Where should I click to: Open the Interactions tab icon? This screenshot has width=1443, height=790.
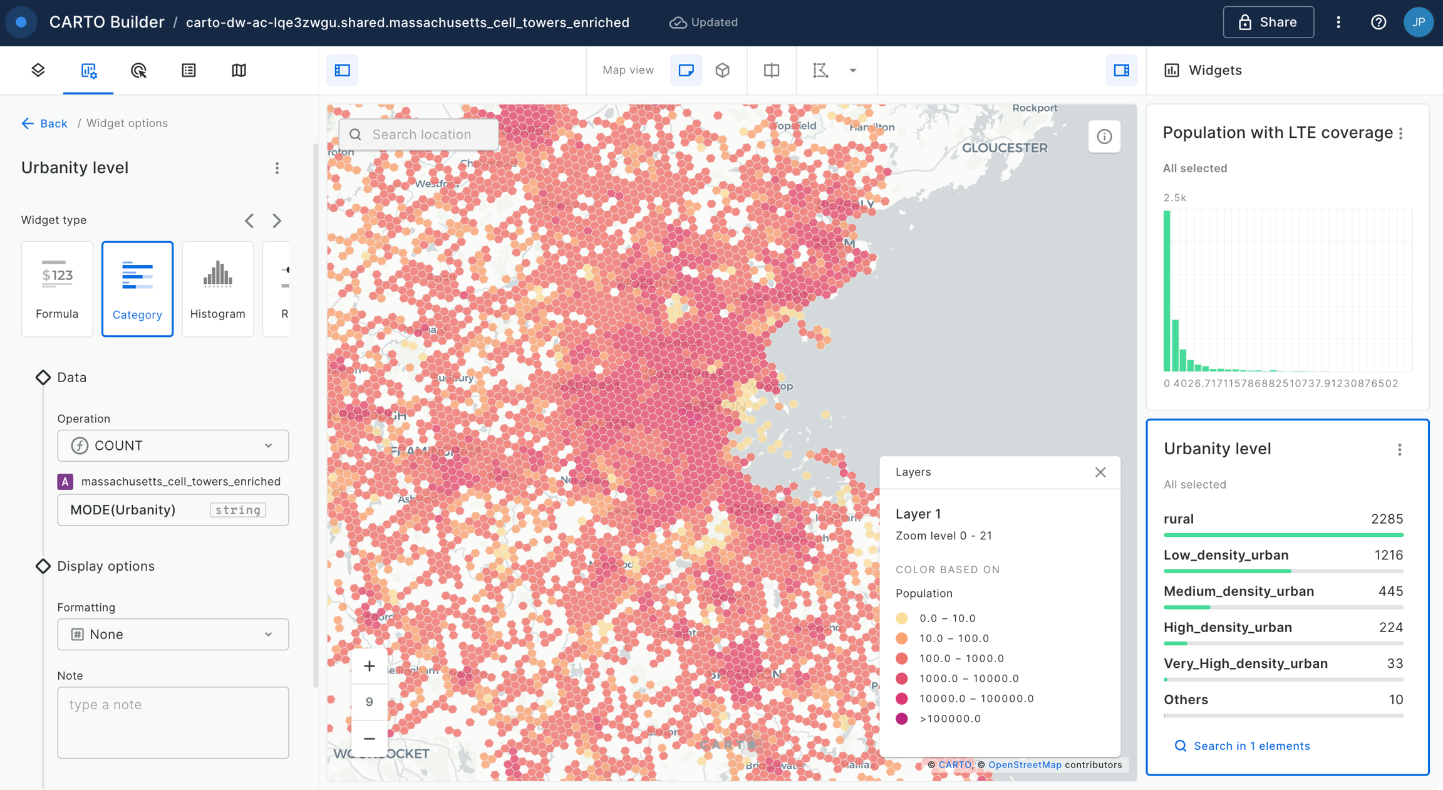coord(138,70)
